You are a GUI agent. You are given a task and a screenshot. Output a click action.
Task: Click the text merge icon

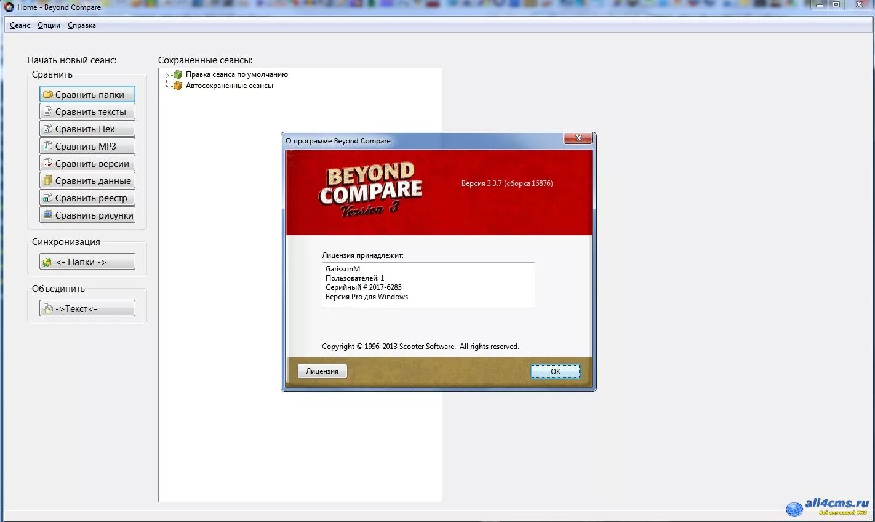click(48, 308)
